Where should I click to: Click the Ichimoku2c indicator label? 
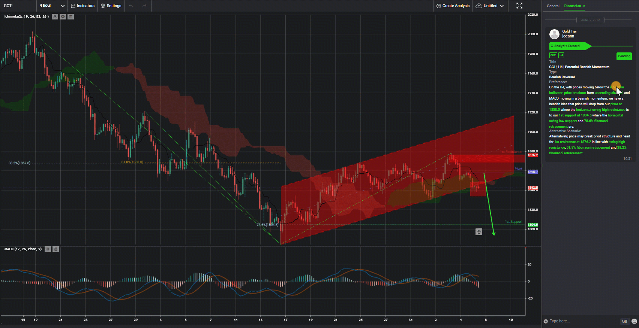[x=26, y=16]
